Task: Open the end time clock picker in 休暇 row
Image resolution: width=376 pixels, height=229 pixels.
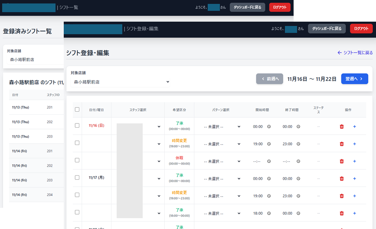Action: click(x=298, y=161)
